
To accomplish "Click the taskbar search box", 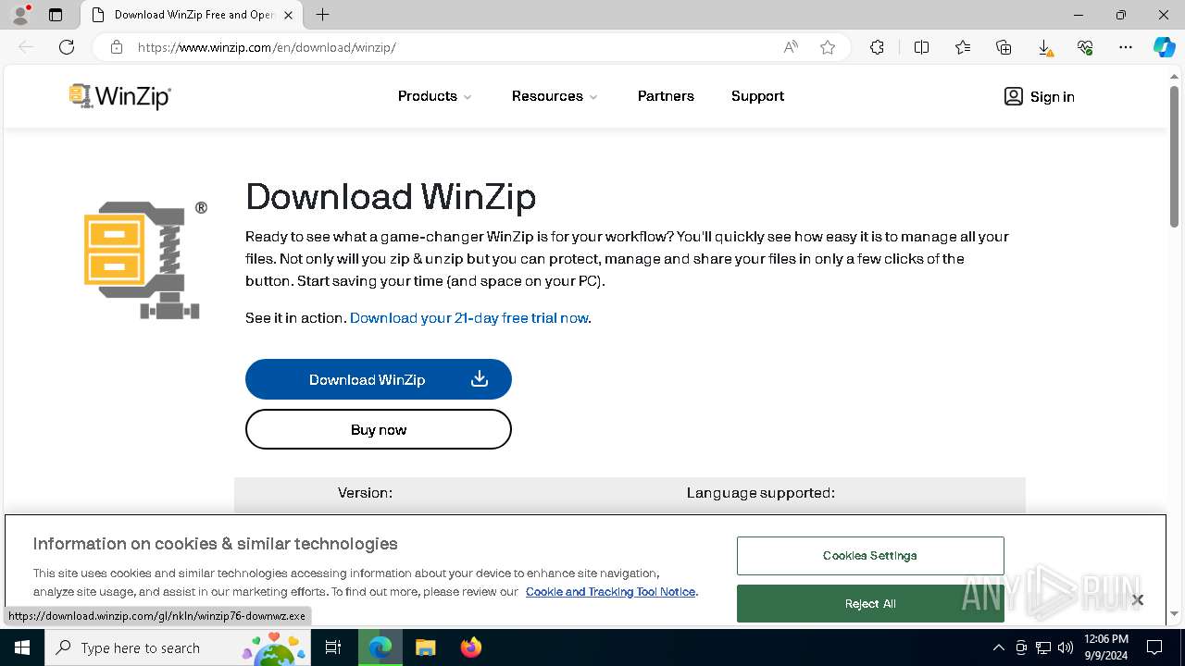I will [x=178, y=647].
